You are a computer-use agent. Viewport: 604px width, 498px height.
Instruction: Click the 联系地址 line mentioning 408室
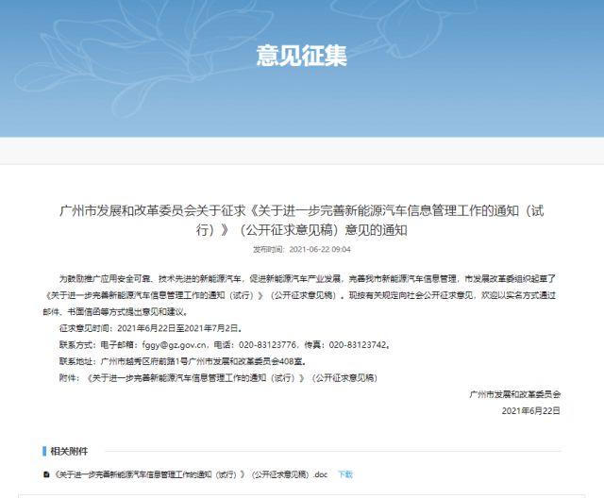(x=183, y=361)
